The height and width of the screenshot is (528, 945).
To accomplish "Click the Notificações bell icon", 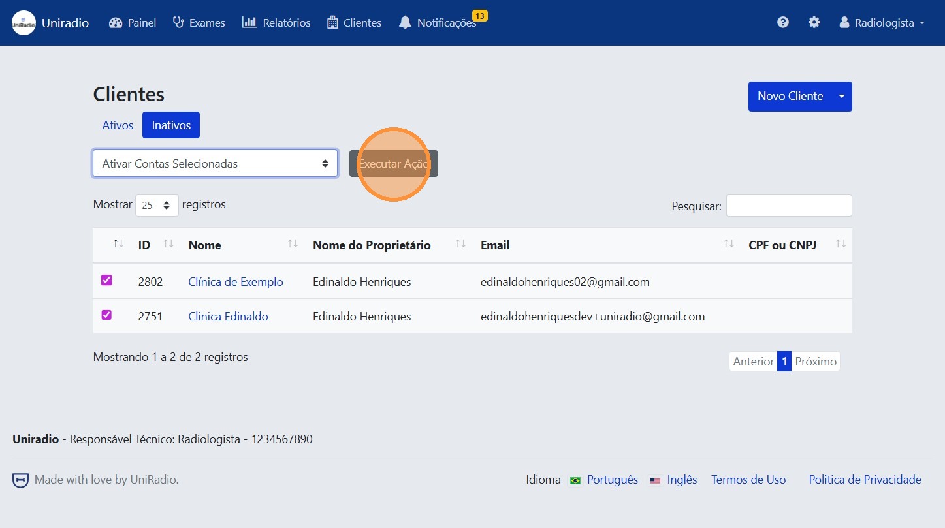I will tap(405, 23).
